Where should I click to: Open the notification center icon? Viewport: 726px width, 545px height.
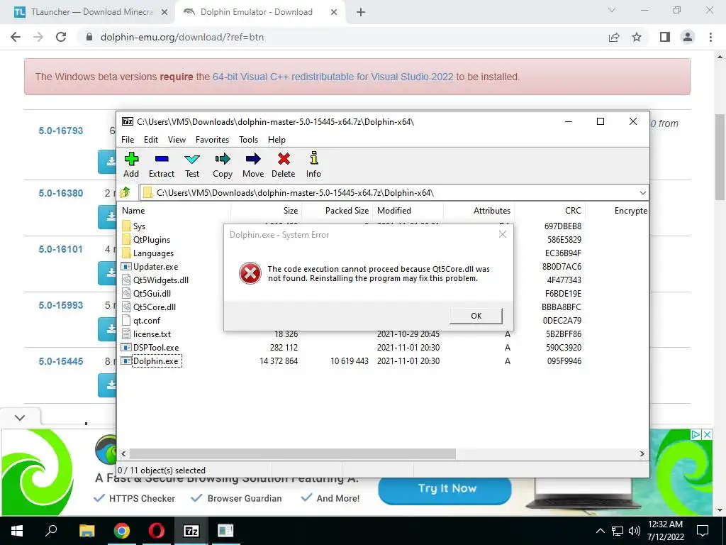coord(703,531)
